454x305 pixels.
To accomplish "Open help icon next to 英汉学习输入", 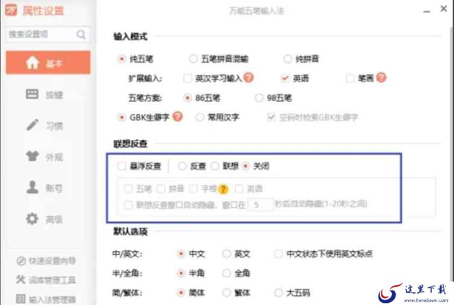I will (248, 78).
